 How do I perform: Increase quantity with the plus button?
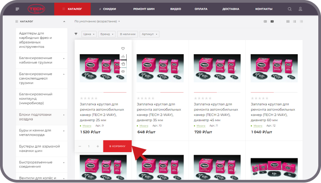point(98,146)
